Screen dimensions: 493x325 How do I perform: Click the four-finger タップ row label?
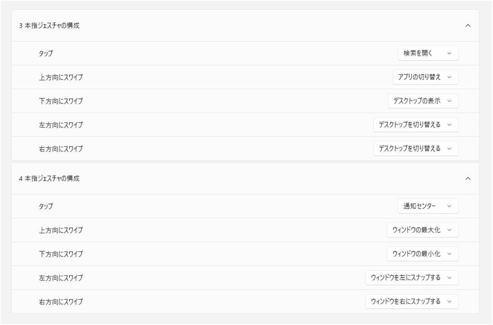(x=46, y=206)
